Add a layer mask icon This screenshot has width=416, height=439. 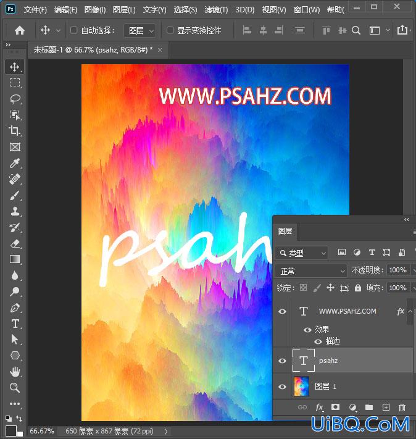coord(335,407)
